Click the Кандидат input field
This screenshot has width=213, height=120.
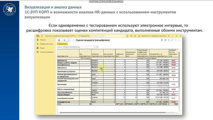[x=79, y=47]
